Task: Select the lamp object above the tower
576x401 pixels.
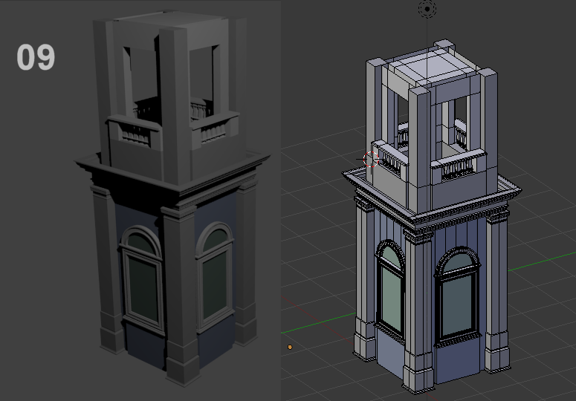Action: tap(427, 9)
